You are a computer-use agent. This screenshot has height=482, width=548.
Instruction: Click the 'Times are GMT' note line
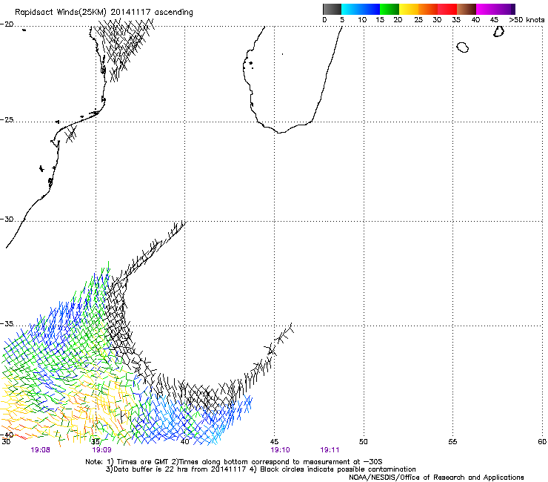[234, 462]
